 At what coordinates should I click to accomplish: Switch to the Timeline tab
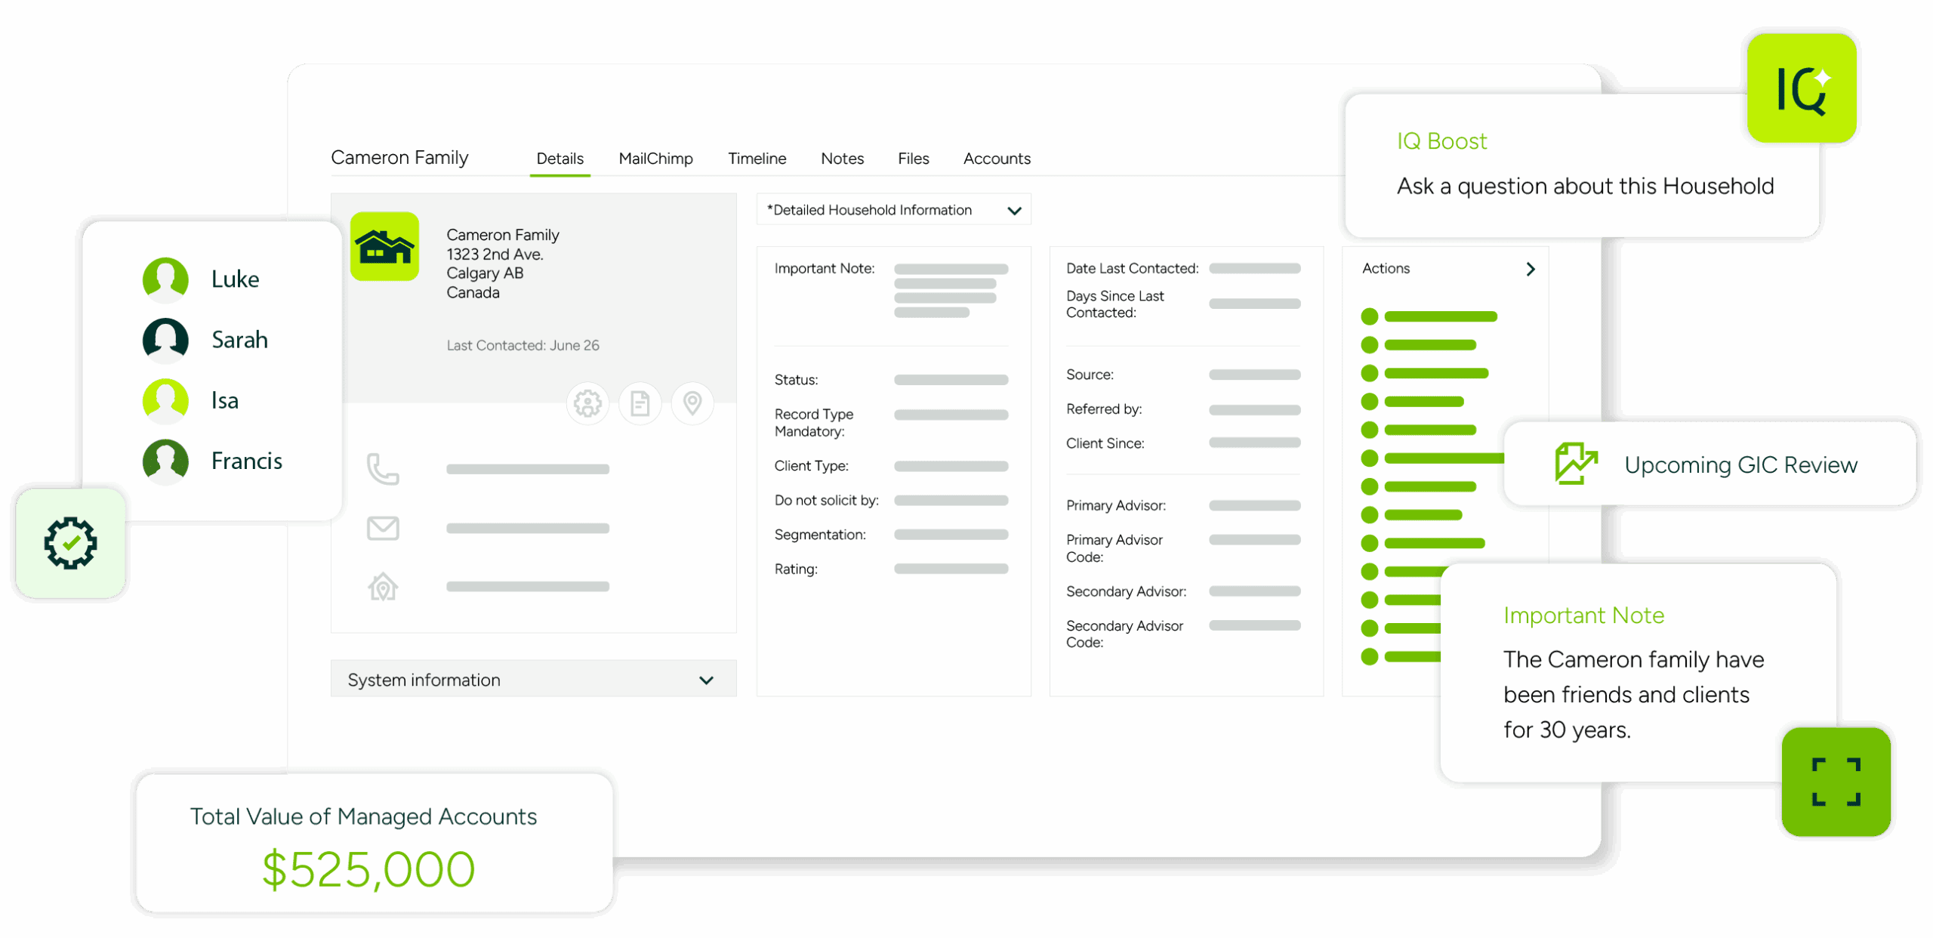coord(757,159)
